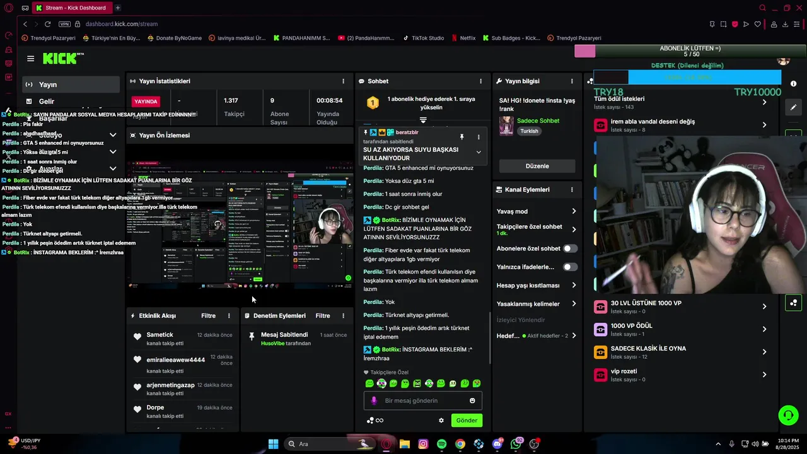Open Opera easy setup menu icon
The height and width of the screenshot is (454, 807).
797,24
